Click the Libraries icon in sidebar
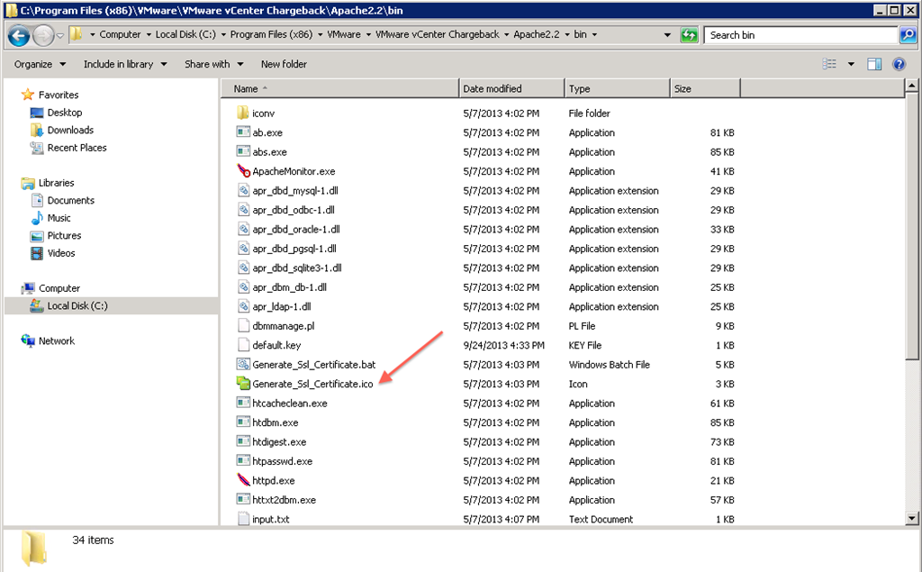Viewport: 922px width, 572px height. click(28, 183)
